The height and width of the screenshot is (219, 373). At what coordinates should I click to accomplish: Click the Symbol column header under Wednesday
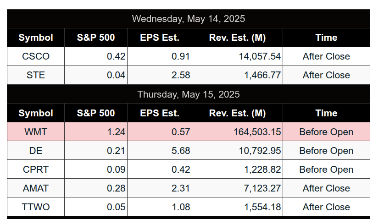point(36,38)
